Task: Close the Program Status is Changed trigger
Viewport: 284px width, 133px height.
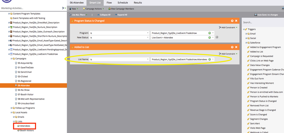Action: [x=236, y=21]
